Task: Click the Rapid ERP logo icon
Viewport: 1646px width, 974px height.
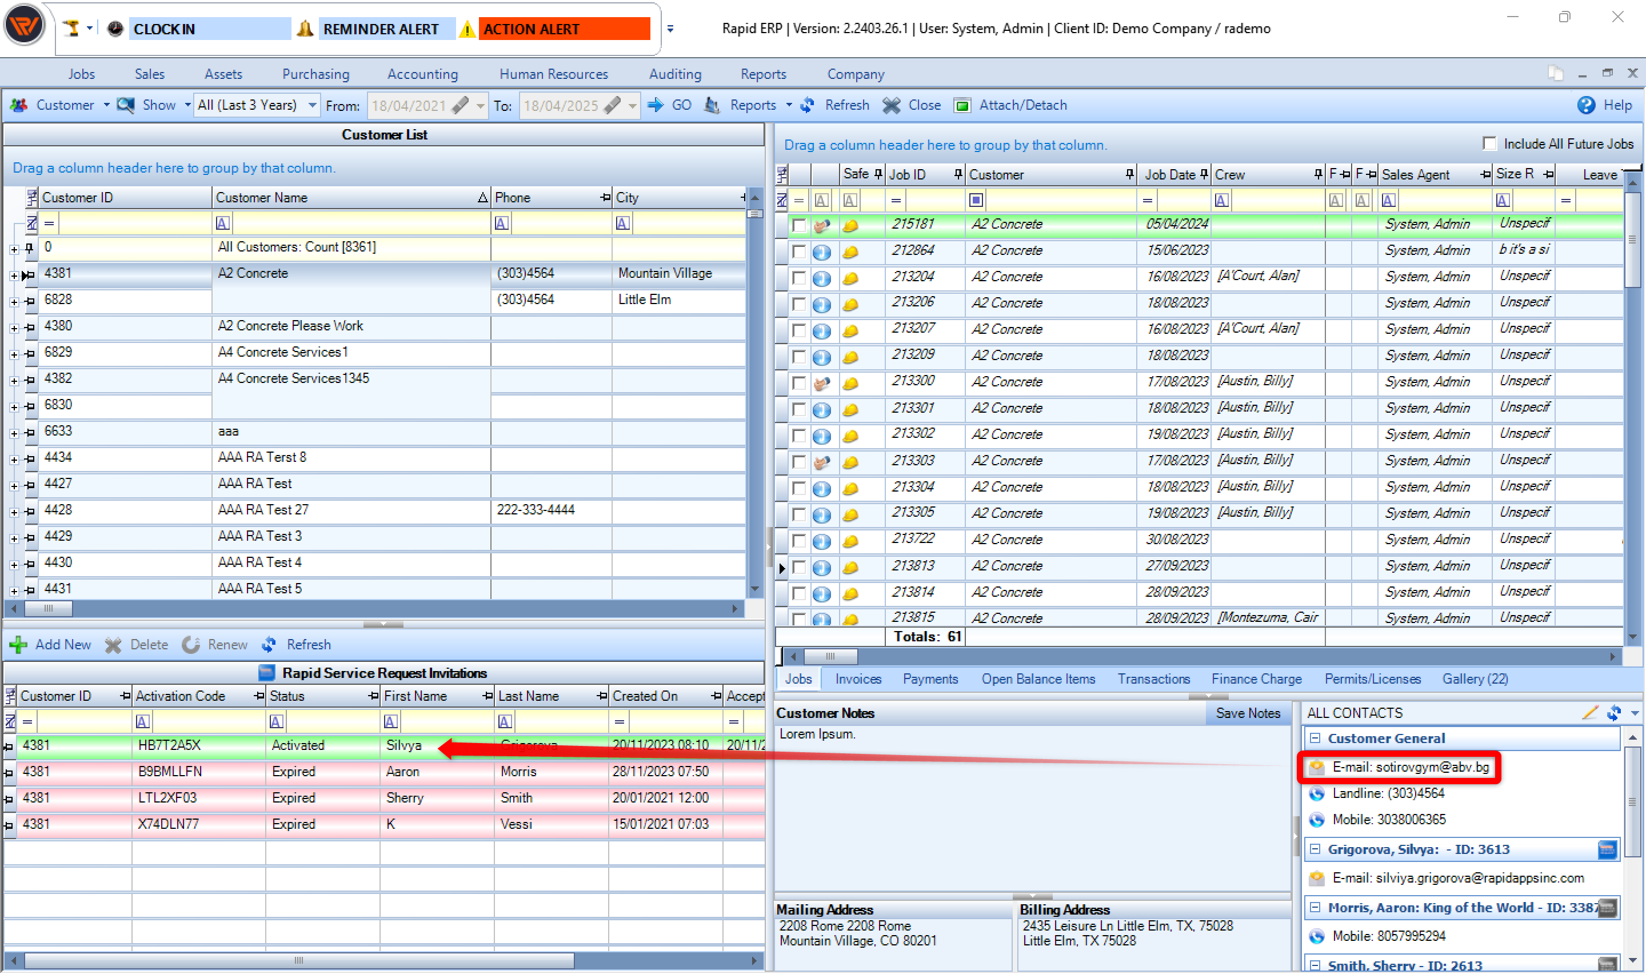Action: point(24,26)
